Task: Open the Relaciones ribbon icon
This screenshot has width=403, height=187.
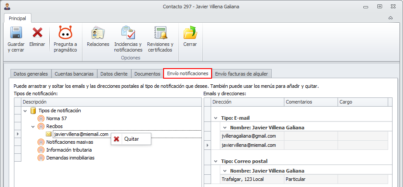Action: (x=98, y=32)
